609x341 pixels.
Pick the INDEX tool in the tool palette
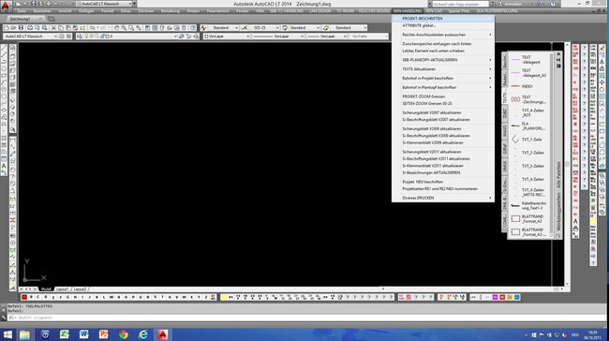[528, 86]
